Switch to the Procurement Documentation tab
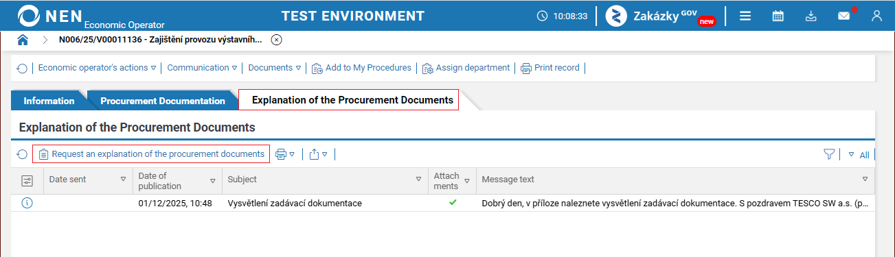The width and height of the screenshot is (895, 257). [x=163, y=101]
